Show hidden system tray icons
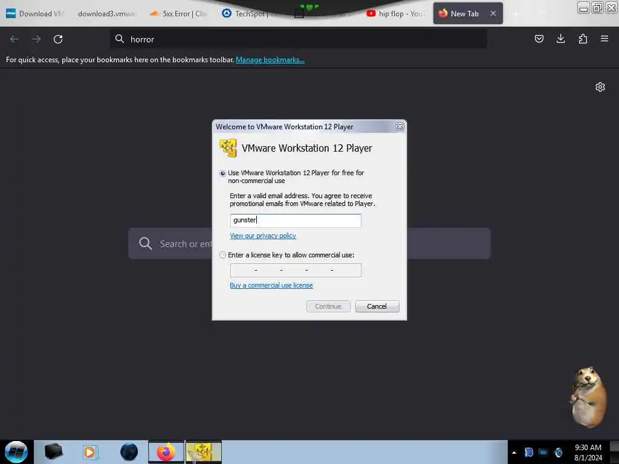619x464 pixels. 514,453
